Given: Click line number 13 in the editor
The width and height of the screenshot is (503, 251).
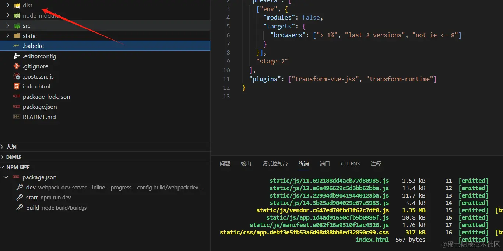Looking at the screenshot, I should click(x=226, y=97).
